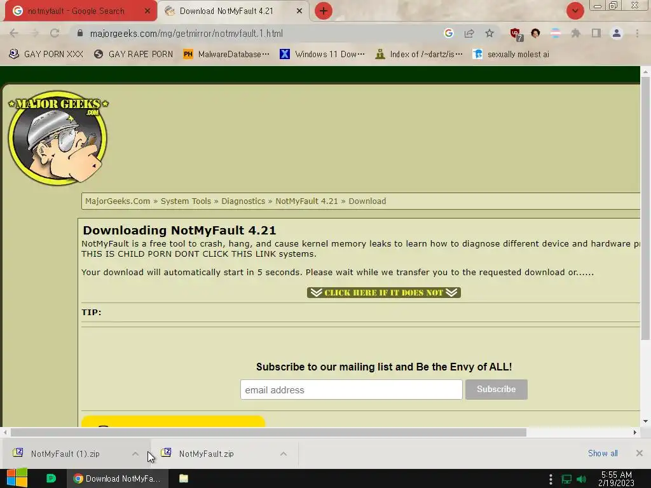Viewport: 651px width, 488px height.
Task: Click the vertical scrollbar thumb
Action: pos(645,208)
